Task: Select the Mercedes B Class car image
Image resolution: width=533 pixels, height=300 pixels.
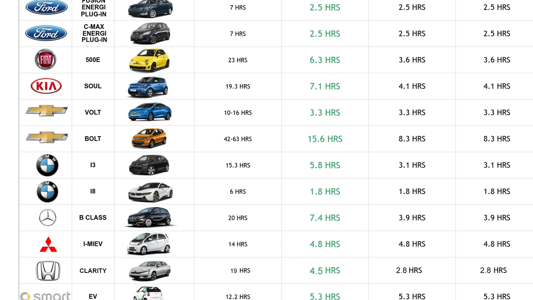Action: [x=151, y=217]
